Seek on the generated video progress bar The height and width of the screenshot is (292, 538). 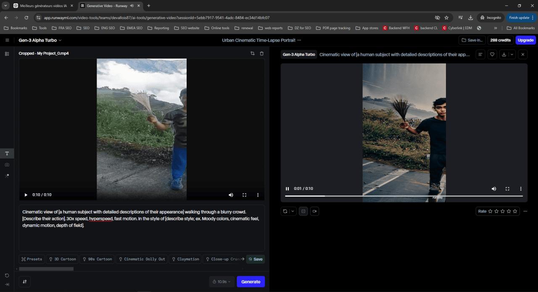pos(404,196)
